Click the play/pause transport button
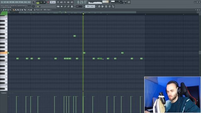Image resolution: width=201 pixels, height=113 pixels. point(41,2)
